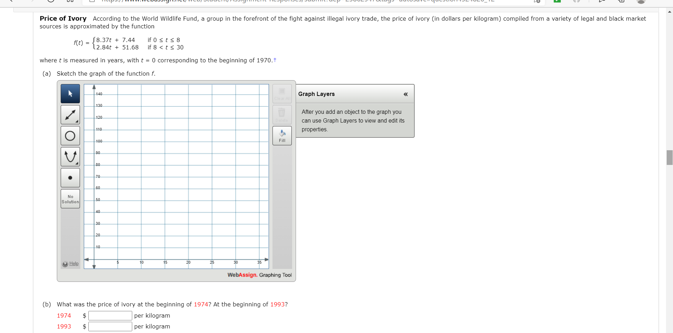Click the 100 y-axis label

click(99, 141)
